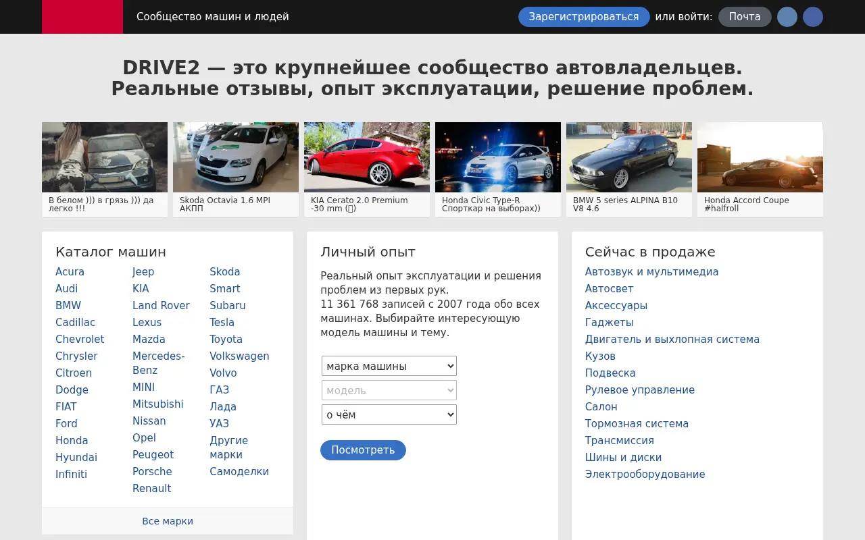Open the Chrysler brand link
The image size is (865, 540).
[x=76, y=356]
